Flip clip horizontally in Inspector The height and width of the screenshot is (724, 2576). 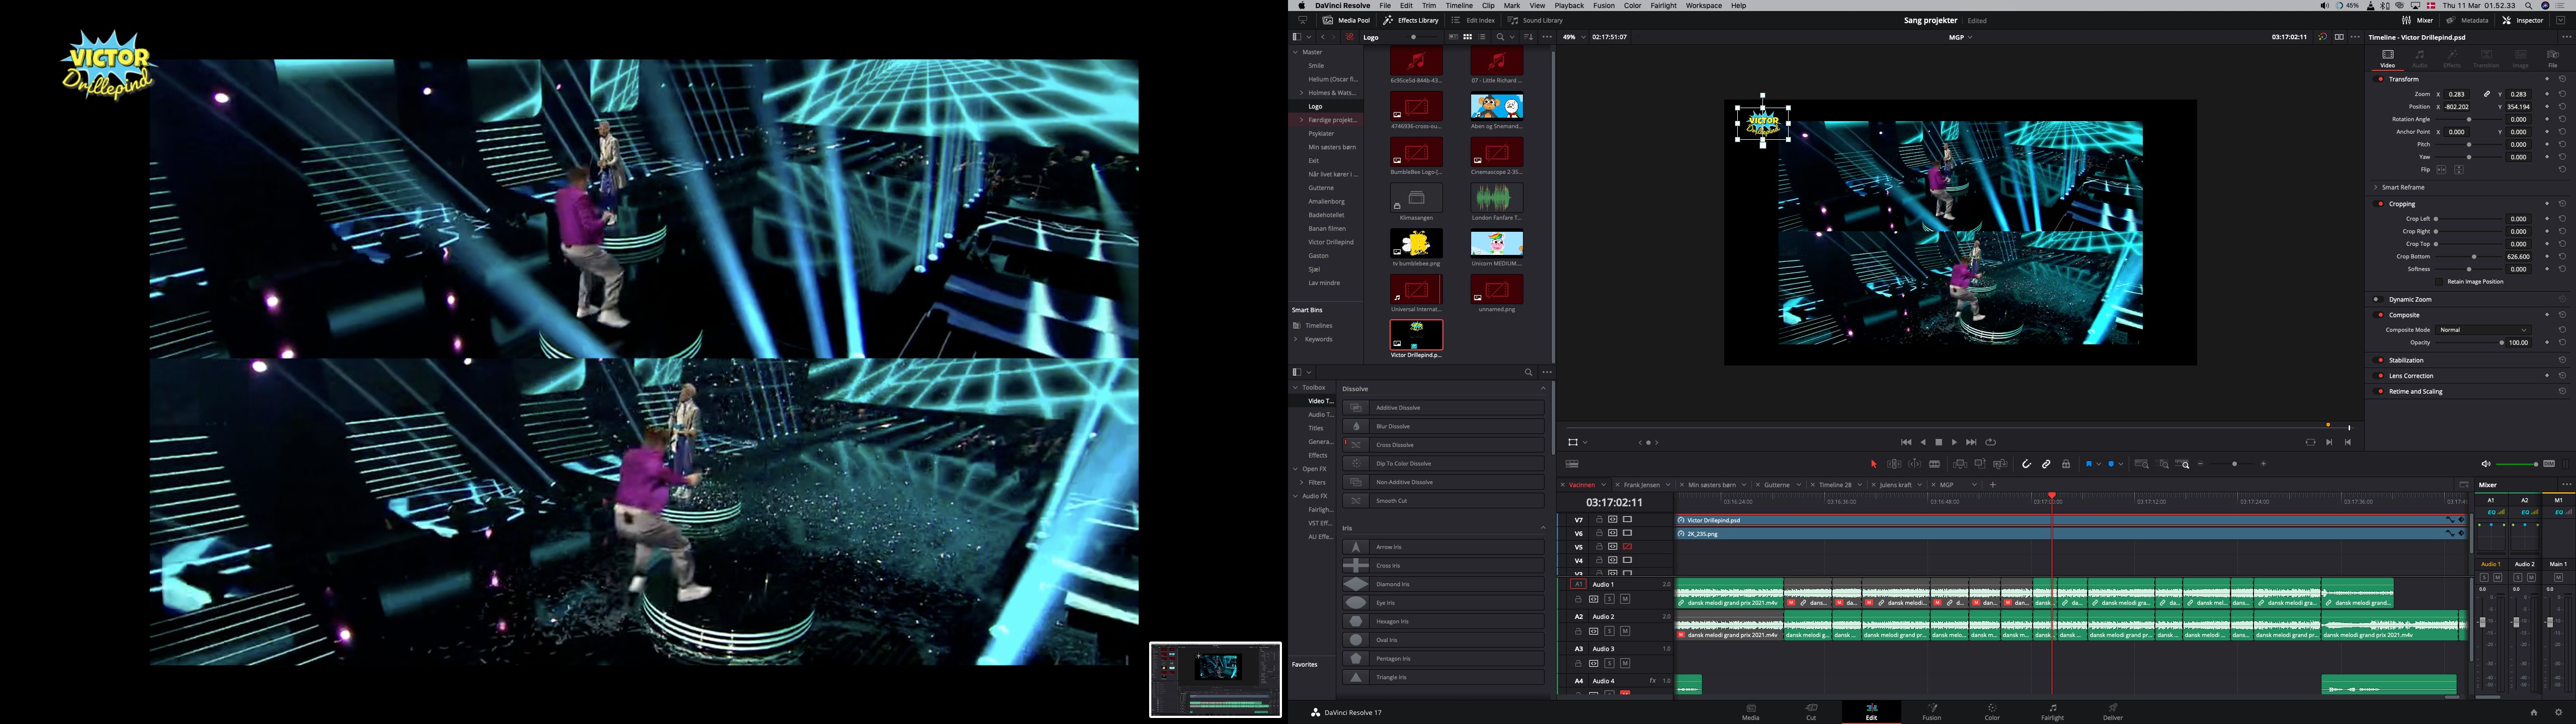click(x=2441, y=170)
